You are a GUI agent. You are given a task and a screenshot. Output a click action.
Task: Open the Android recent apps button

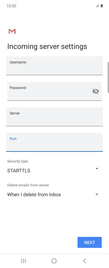point(24,261)
